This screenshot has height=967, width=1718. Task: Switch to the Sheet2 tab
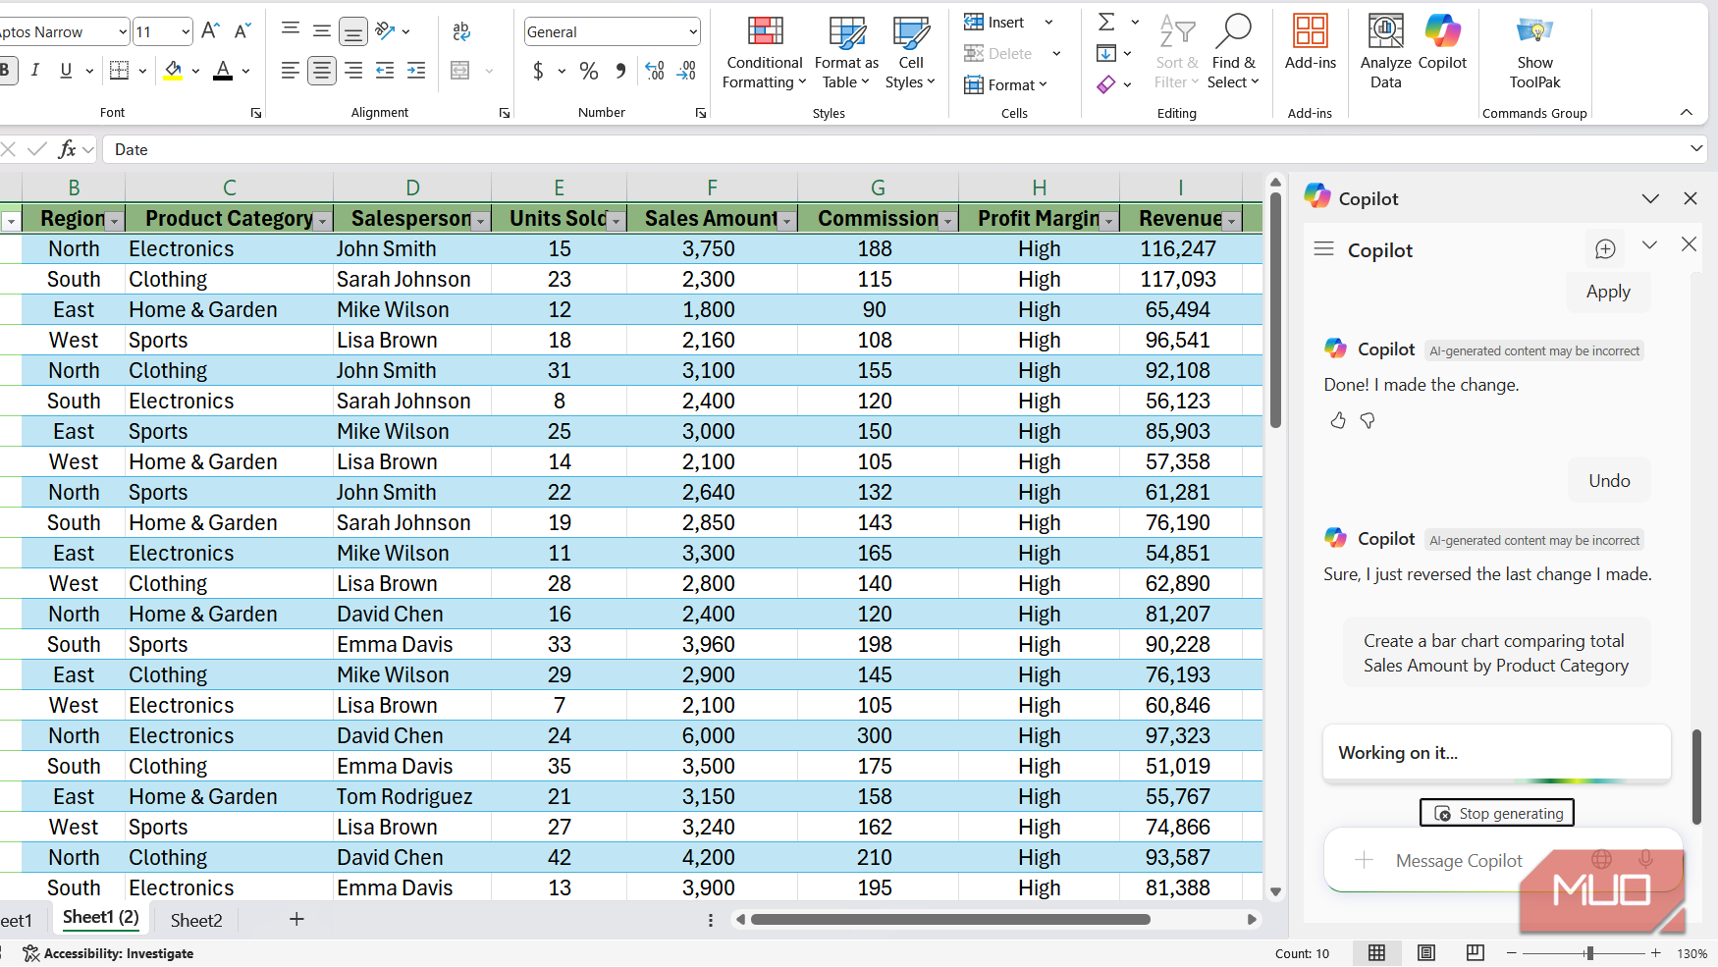[196, 920]
